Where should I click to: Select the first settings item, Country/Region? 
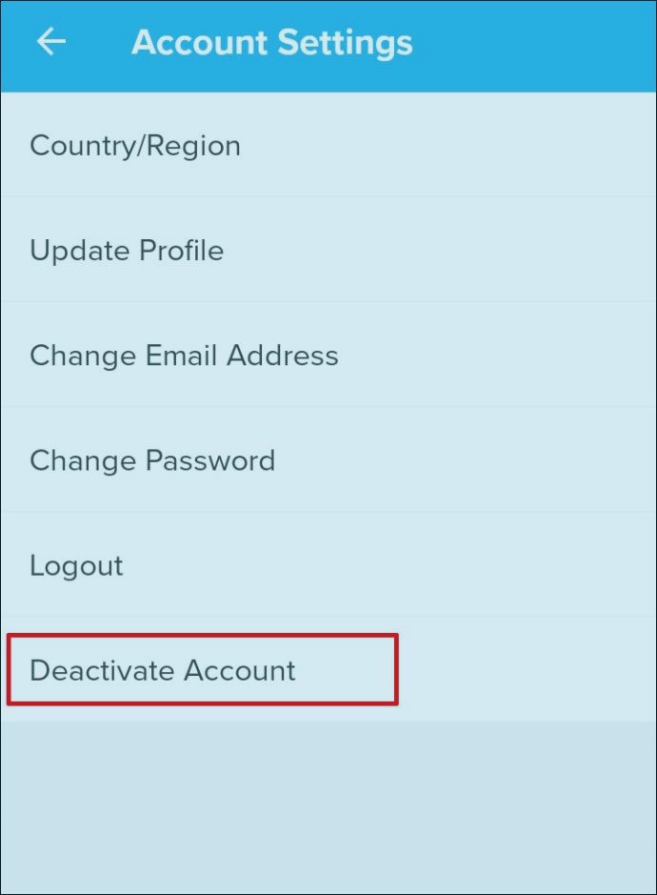click(135, 146)
